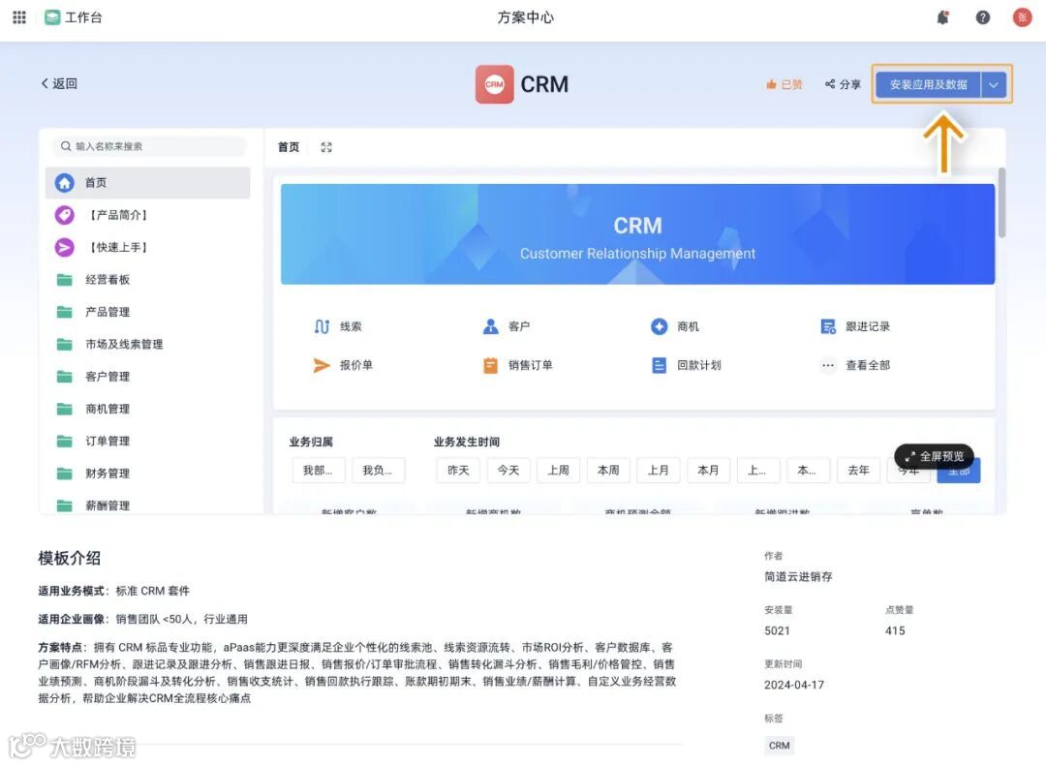Viewport: 1046px width, 766px height.
Task: Click the 415 like count value
Action: pyautogui.click(x=895, y=630)
